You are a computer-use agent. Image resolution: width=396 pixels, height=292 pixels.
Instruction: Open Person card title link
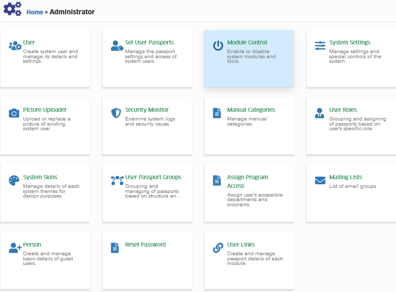[x=32, y=245]
